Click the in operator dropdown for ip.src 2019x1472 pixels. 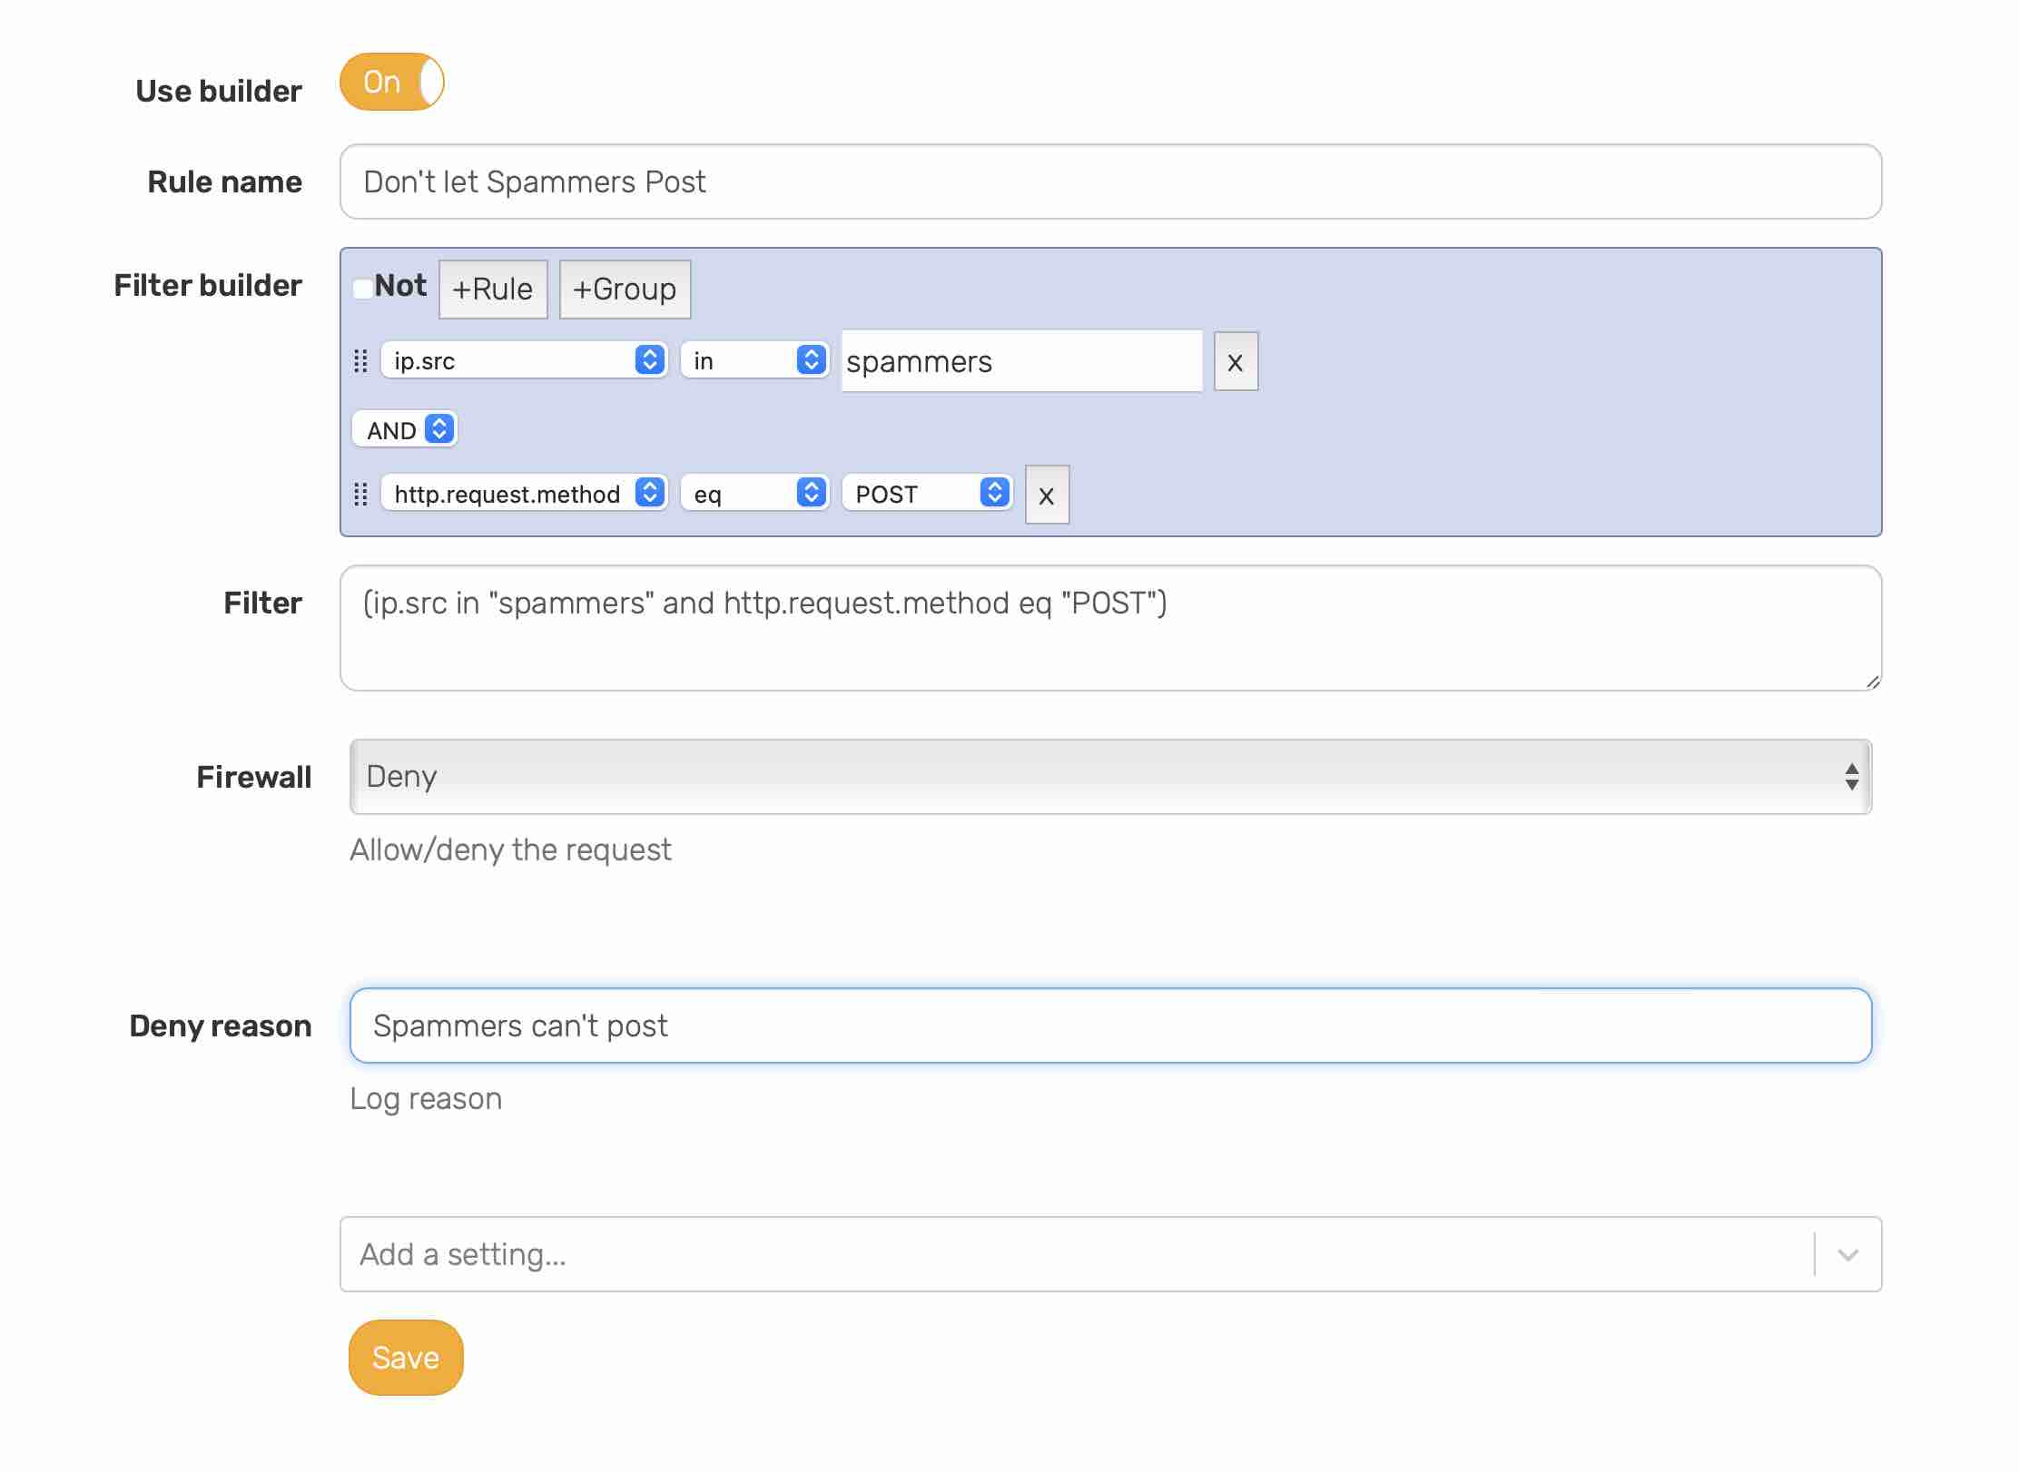click(x=757, y=360)
